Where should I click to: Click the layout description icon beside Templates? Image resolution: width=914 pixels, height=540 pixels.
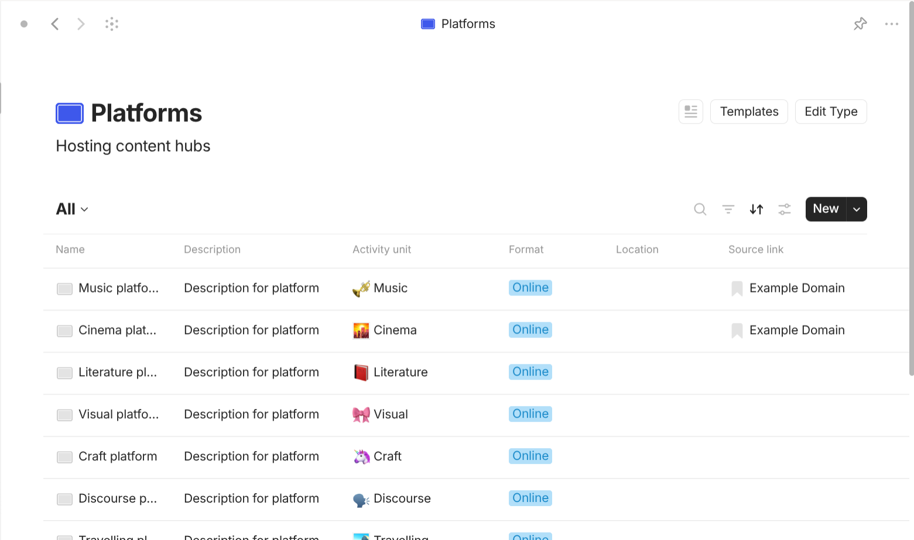pos(690,111)
